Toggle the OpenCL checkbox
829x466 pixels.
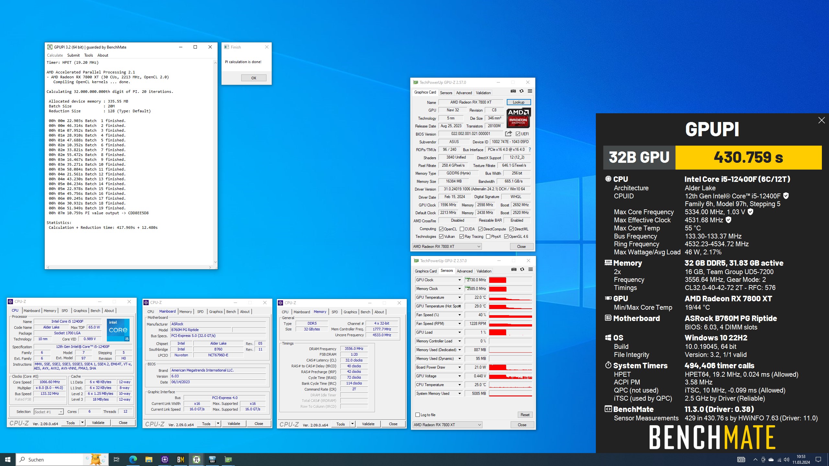point(441,229)
